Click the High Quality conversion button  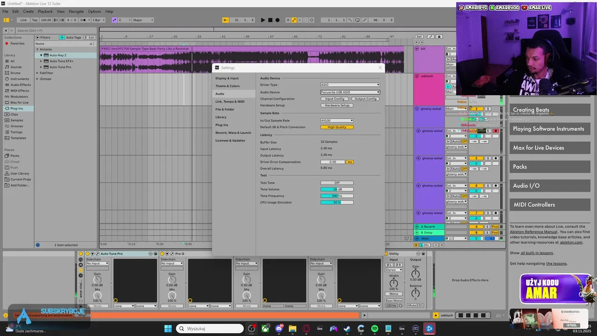[x=337, y=127]
